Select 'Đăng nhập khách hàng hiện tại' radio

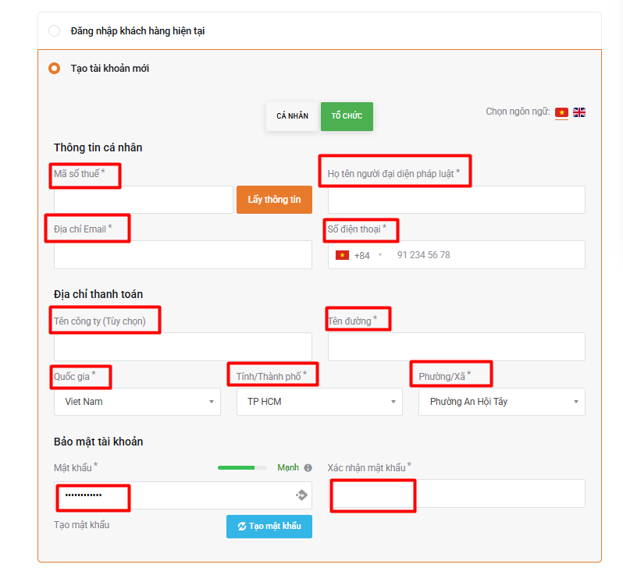(x=54, y=31)
